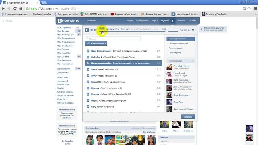Play the 'ВКА – Угадай мелодию. 1)' track
The height and width of the screenshot is (145, 258).
click(x=88, y=76)
